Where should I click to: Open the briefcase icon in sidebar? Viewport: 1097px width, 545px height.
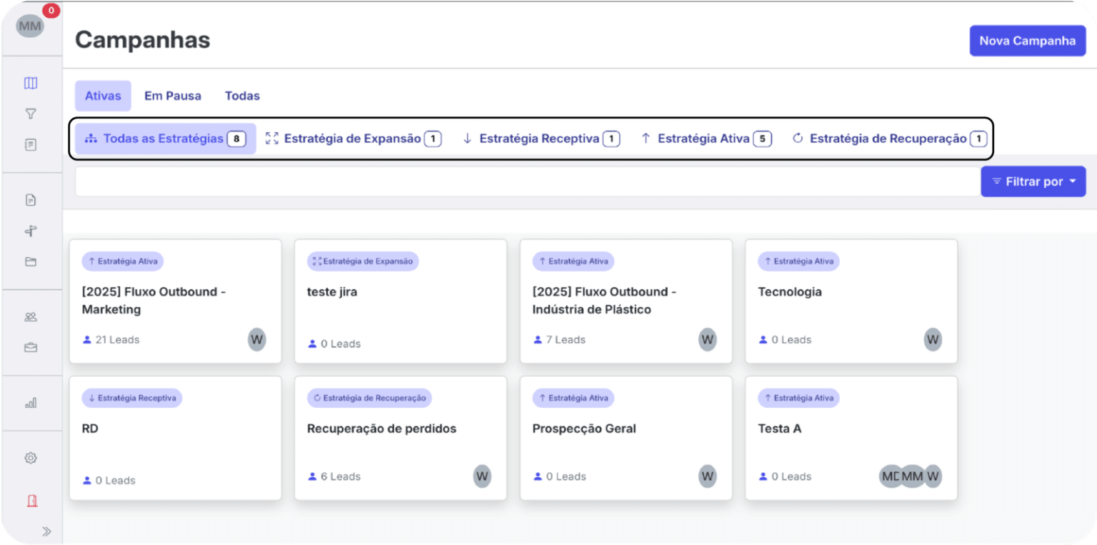31,348
